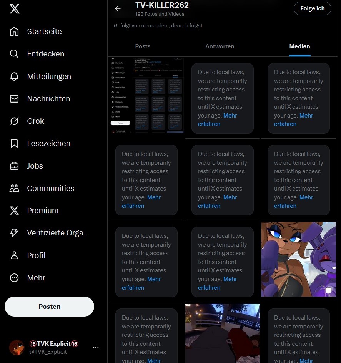The height and width of the screenshot is (363, 341).
Task: Open Startseite menu label
Action: pos(44,31)
